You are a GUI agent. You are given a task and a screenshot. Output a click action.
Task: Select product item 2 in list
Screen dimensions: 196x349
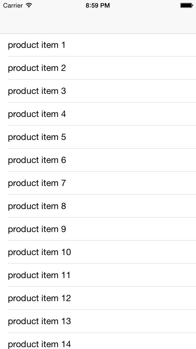(x=37, y=68)
